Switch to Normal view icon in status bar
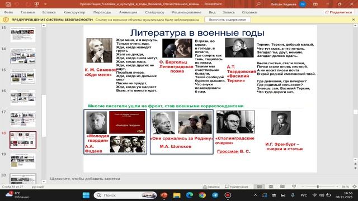The width and height of the screenshot is (358, 201). pyautogui.click(x=260, y=186)
